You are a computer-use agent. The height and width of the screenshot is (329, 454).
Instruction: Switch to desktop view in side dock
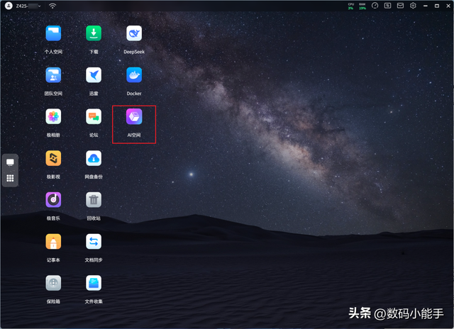pyautogui.click(x=10, y=162)
